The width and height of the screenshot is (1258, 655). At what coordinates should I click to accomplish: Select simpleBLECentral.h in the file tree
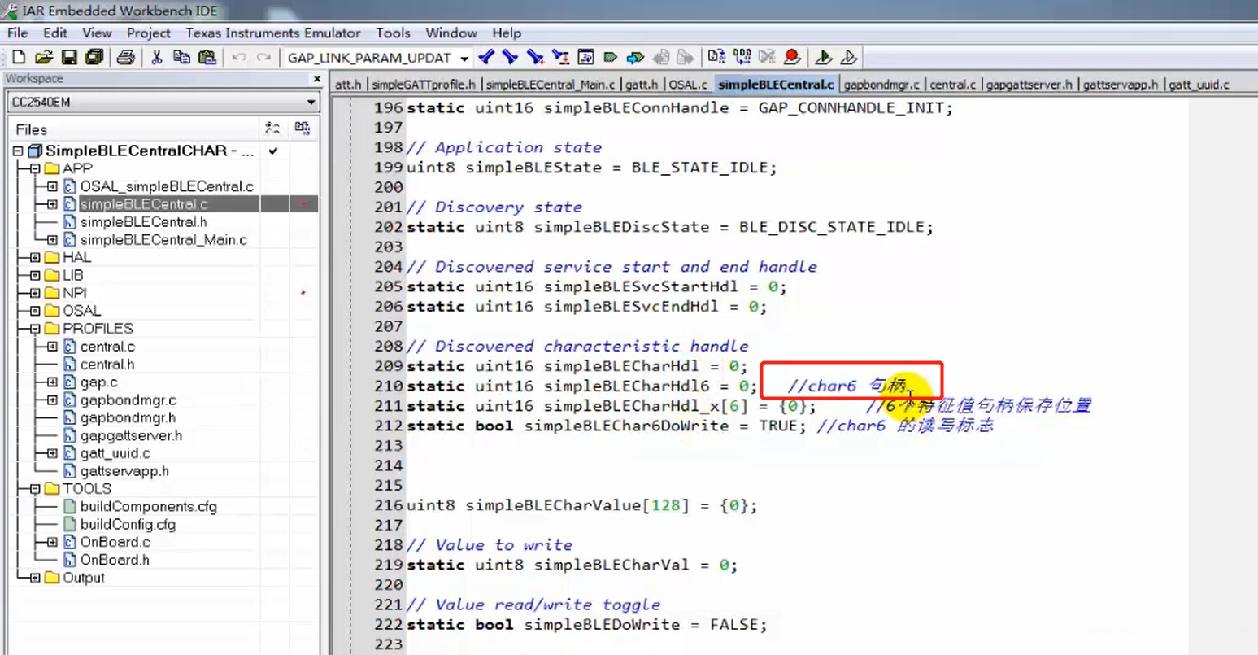[143, 222]
